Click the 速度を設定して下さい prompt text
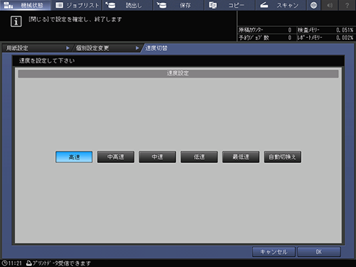The width and height of the screenshot is (356, 267). click(47, 61)
